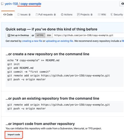Click the Pull requests icon
The height and width of the screenshot is (140, 124).
coord(37,14)
